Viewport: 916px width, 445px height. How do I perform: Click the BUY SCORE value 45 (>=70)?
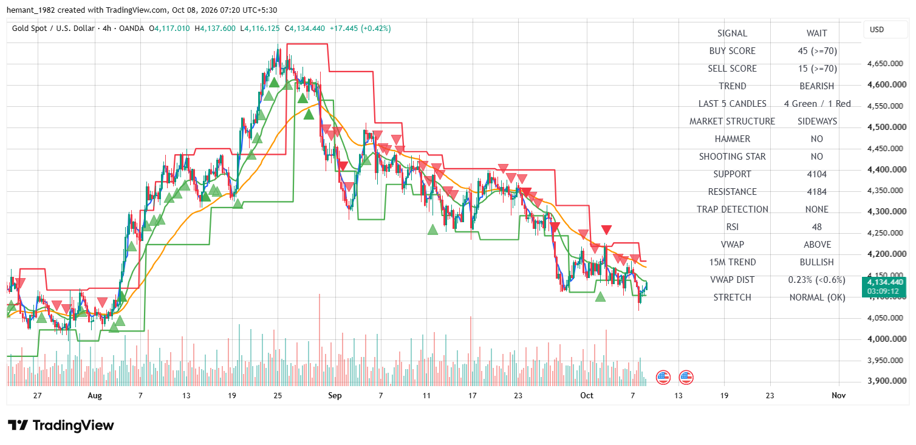tap(817, 51)
